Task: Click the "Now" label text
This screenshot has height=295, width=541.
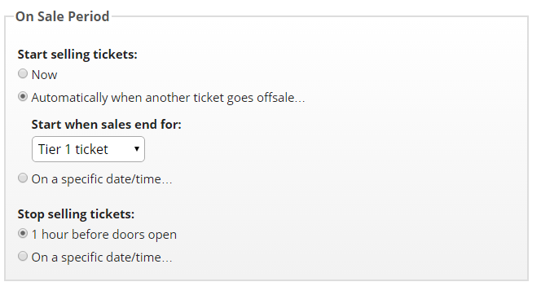Action: point(44,75)
